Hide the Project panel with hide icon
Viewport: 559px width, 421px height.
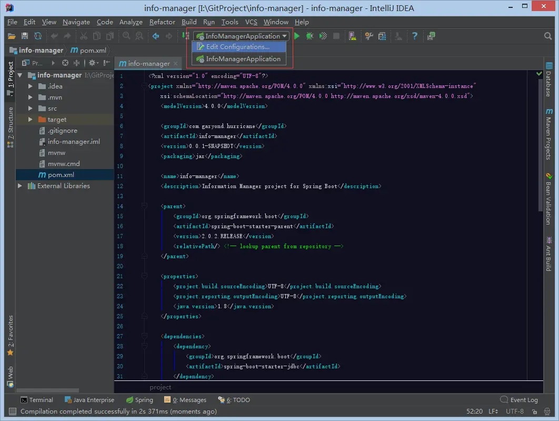tap(106, 63)
